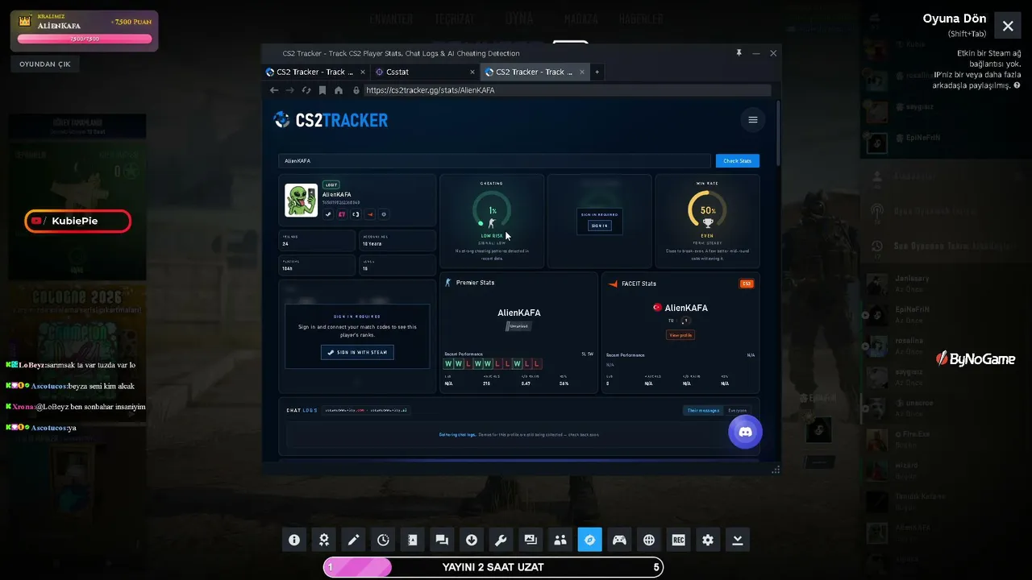This screenshot has height=580, width=1032.
Task: Open the game controller icon in overlay toolbar
Action: click(x=619, y=540)
